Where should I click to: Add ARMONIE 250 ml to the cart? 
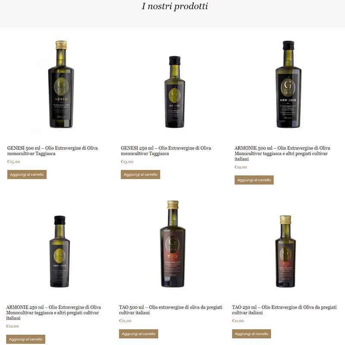point(26,339)
